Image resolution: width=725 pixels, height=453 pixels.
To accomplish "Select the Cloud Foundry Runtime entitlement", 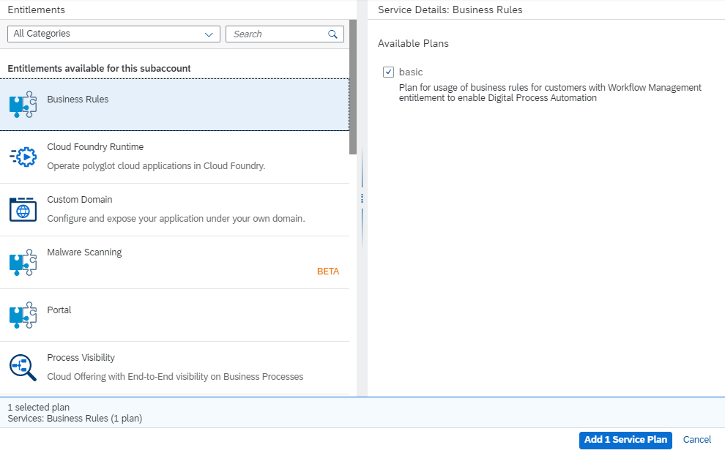I will pos(175,157).
